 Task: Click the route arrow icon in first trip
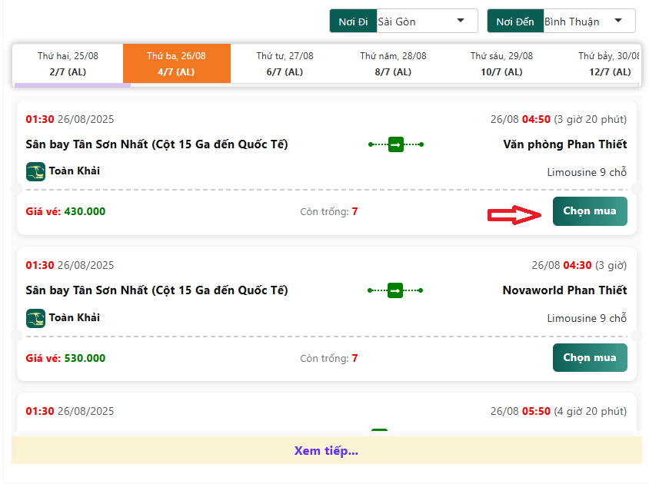[x=395, y=144]
